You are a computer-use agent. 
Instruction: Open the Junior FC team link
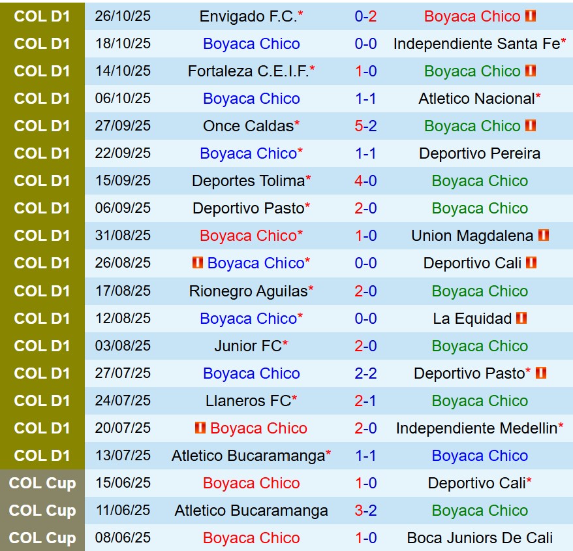[x=247, y=346]
